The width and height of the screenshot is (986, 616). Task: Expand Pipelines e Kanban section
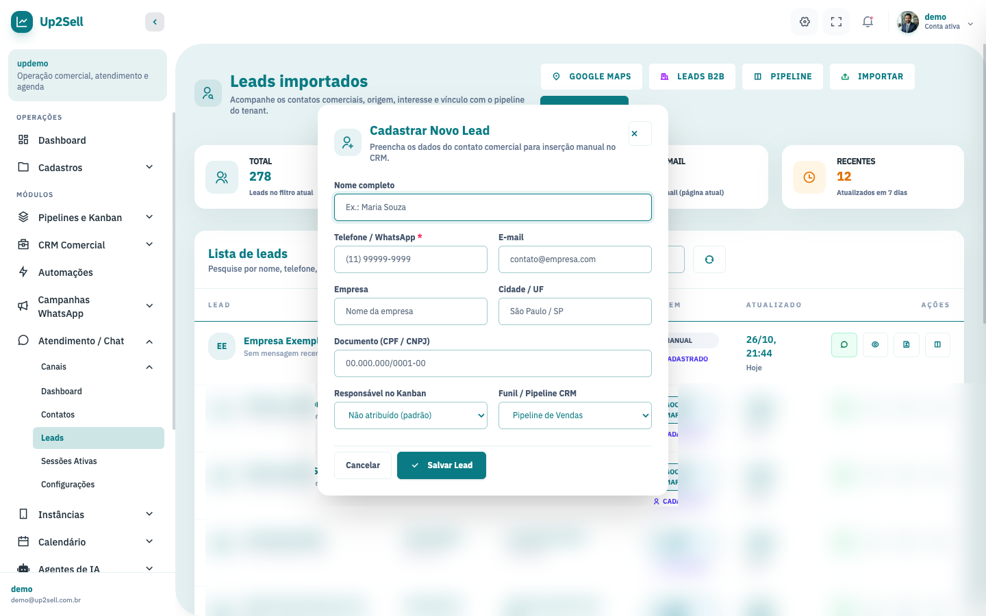[x=88, y=218]
